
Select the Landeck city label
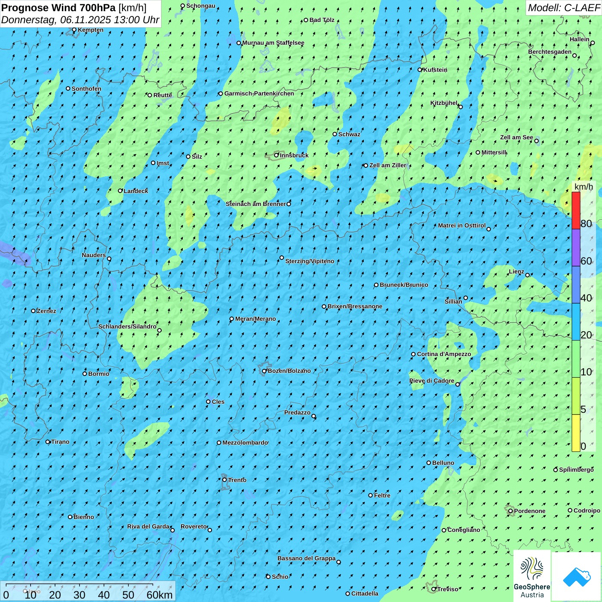(x=136, y=191)
